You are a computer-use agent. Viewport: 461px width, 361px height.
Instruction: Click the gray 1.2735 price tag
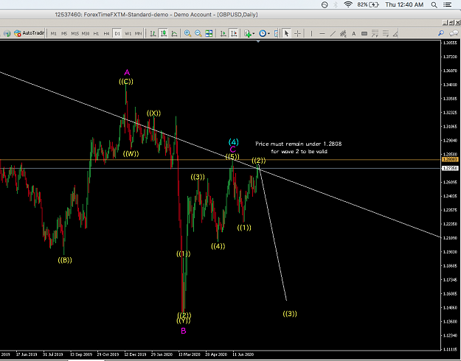point(450,168)
